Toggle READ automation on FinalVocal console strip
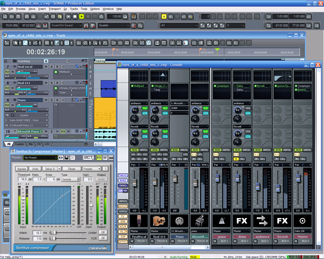This screenshot has height=259, width=324. (135, 150)
